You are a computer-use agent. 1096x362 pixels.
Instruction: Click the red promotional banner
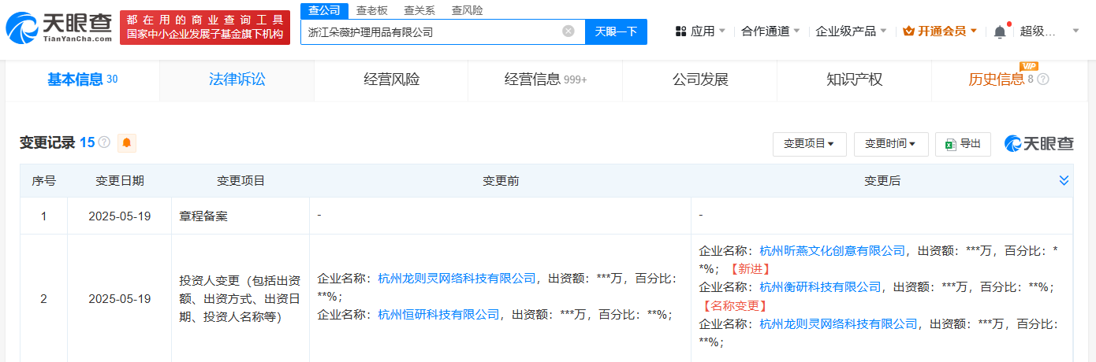(x=207, y=28)
